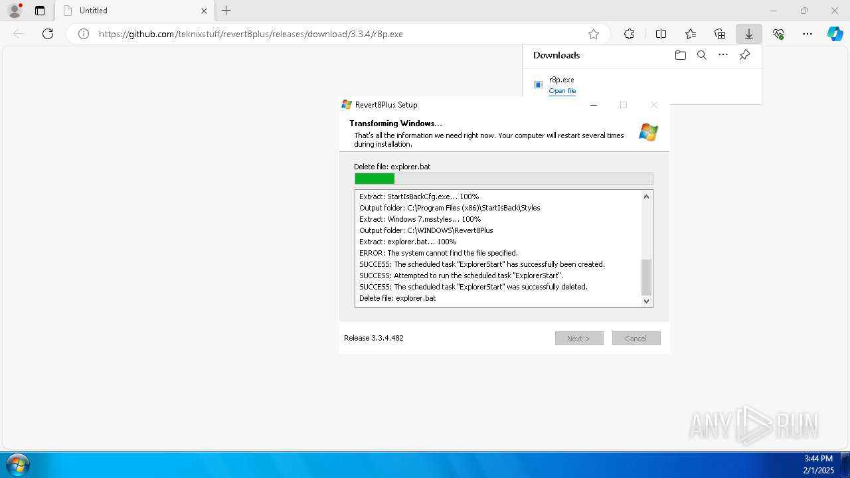This screenshot has width=850, height=478.
Task: Click the Revert8Plus Setup title icon
Action: [x=347, y=105]
